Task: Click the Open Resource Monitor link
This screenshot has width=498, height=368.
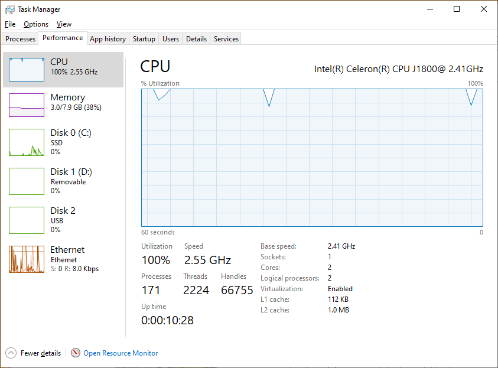Action: [121, 353]
